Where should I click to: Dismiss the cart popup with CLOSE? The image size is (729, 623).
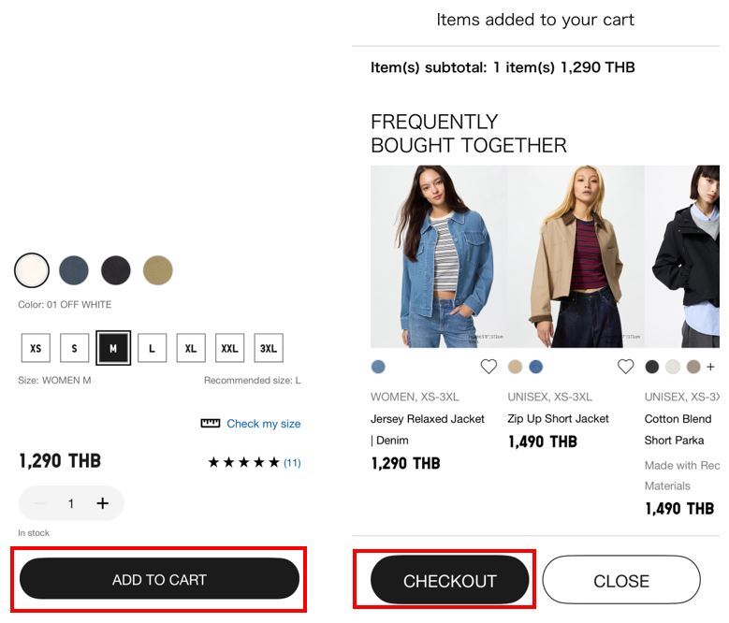point(621,580)
